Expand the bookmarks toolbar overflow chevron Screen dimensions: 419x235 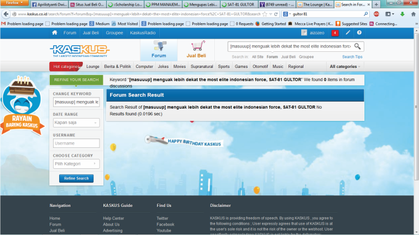point(416,24)
